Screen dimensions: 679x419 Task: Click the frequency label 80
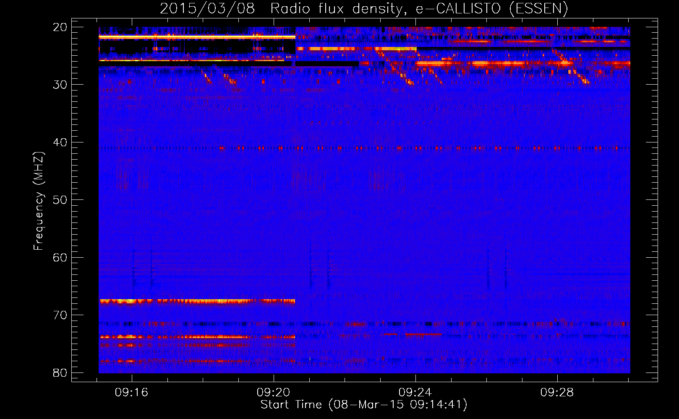pos(60,373)
